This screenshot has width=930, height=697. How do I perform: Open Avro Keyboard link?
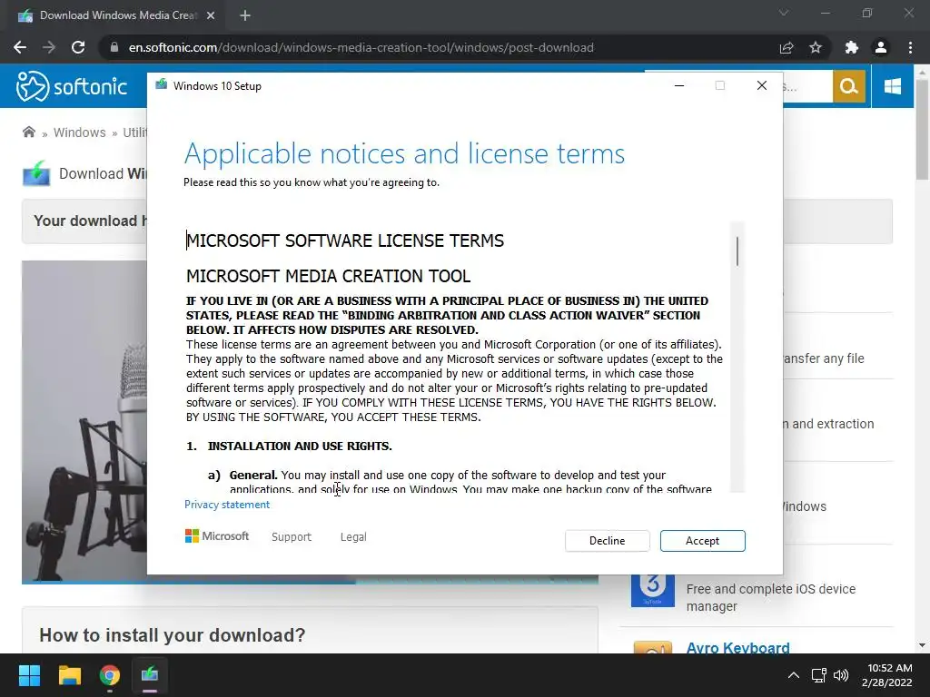(x=737, y=647)
